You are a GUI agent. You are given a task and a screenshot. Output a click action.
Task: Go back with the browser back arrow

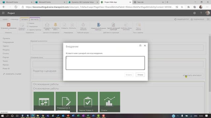click(x=4, y=7)
